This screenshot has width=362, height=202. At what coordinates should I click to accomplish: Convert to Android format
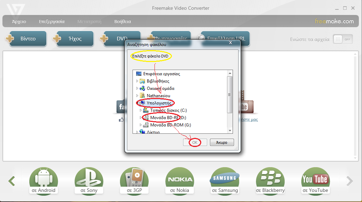(x=44, y=181)
